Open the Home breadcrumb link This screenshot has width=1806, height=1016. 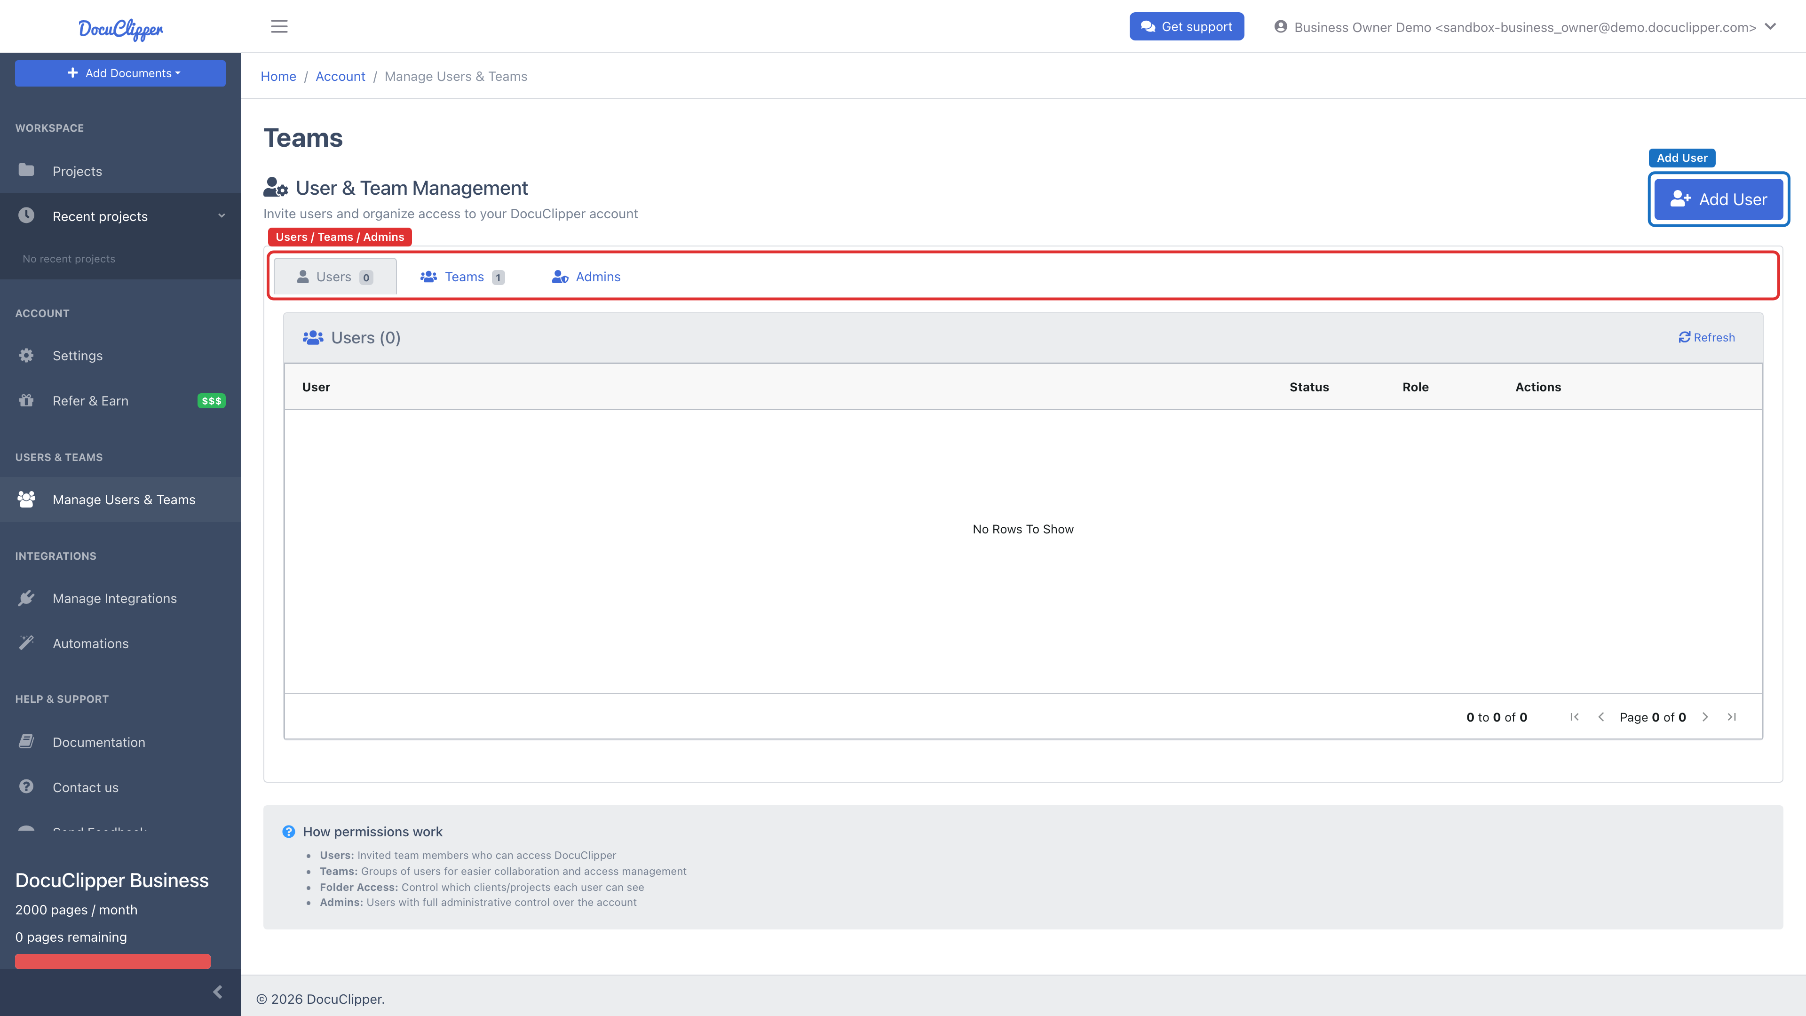278,76
